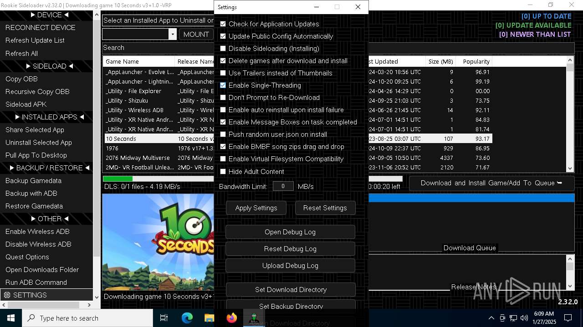Launch Microsoft Edge from the taskbar
The width and height of the screenshot is (583, 327).
[x=187, y=318]
